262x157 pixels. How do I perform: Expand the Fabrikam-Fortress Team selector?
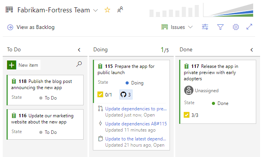point(96,10)
